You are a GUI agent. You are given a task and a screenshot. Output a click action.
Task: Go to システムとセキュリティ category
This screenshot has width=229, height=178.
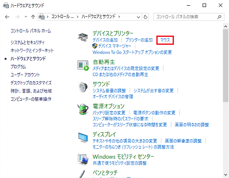[x=27, y=42]
